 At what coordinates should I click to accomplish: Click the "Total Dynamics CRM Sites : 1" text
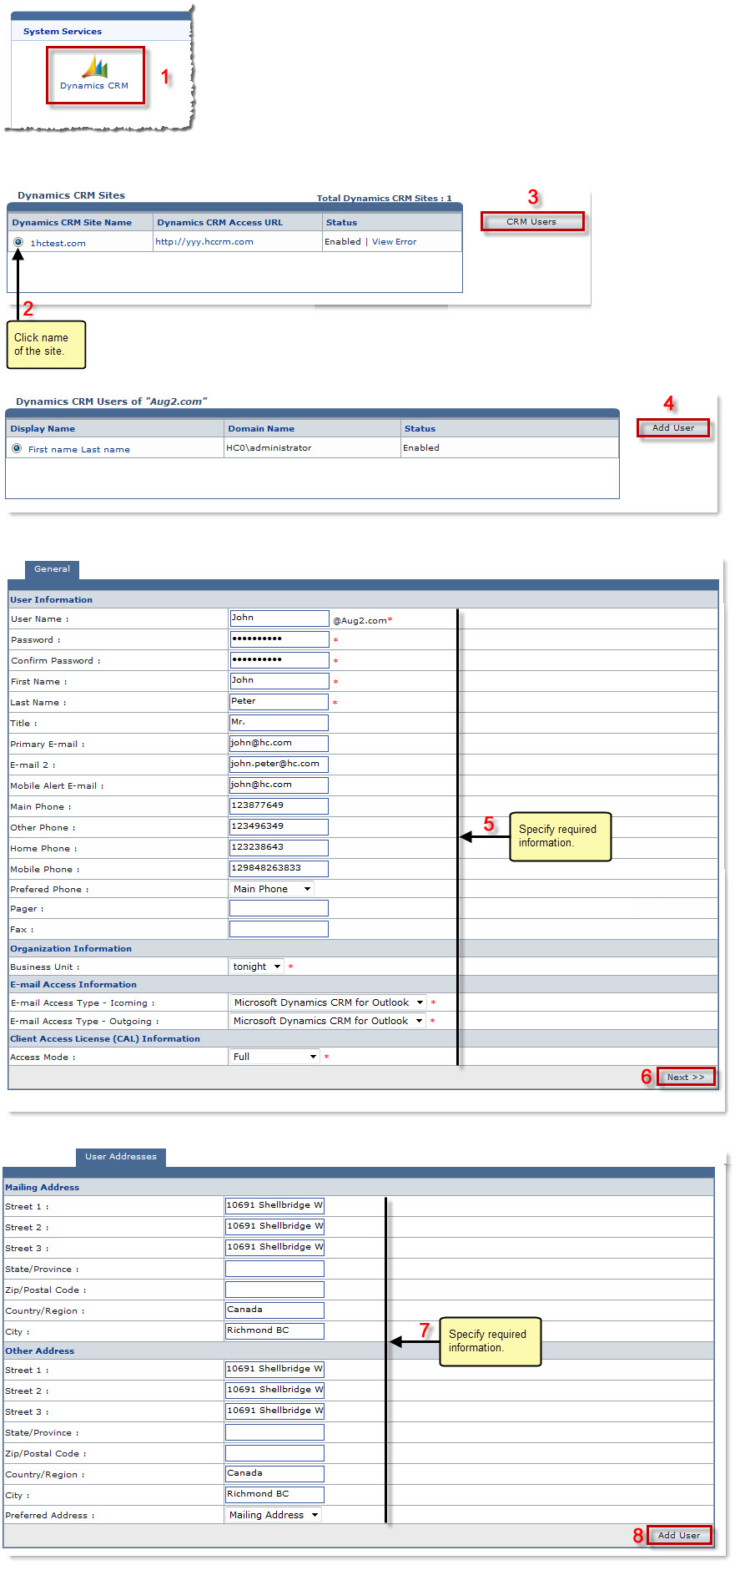[385, 199]
